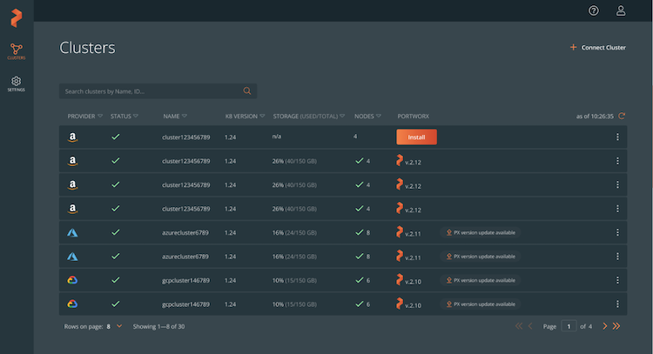Screen dimensions: 653x354
Task: Sort by Nodes column
Action: click(x=367, y=116)
